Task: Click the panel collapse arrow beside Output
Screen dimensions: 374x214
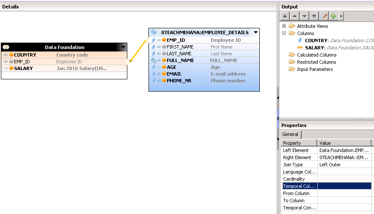Action: 278,98
